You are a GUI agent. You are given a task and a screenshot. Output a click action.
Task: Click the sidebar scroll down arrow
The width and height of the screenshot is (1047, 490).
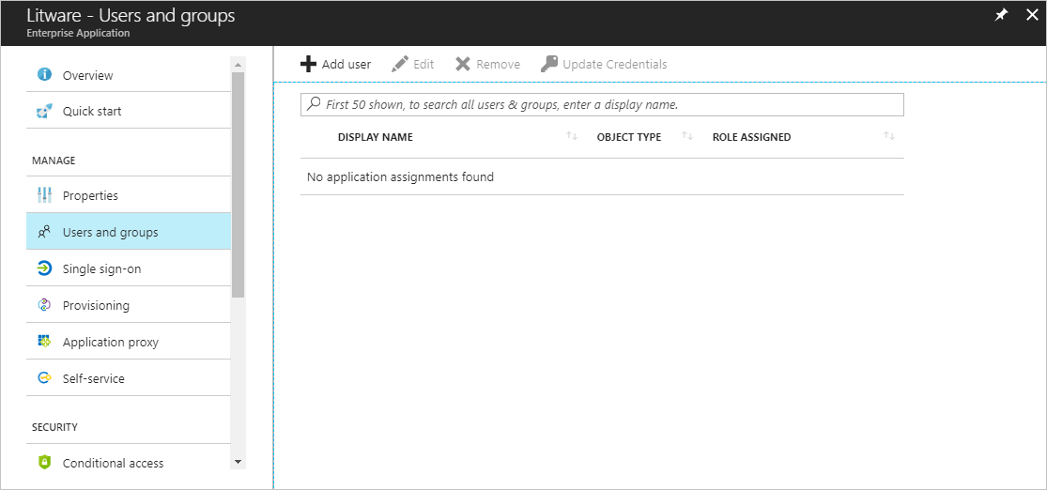point(238,462)
